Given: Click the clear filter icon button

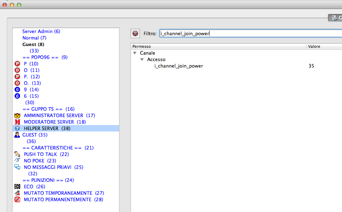Looking at the screenshot, I should tap(135, 33).
